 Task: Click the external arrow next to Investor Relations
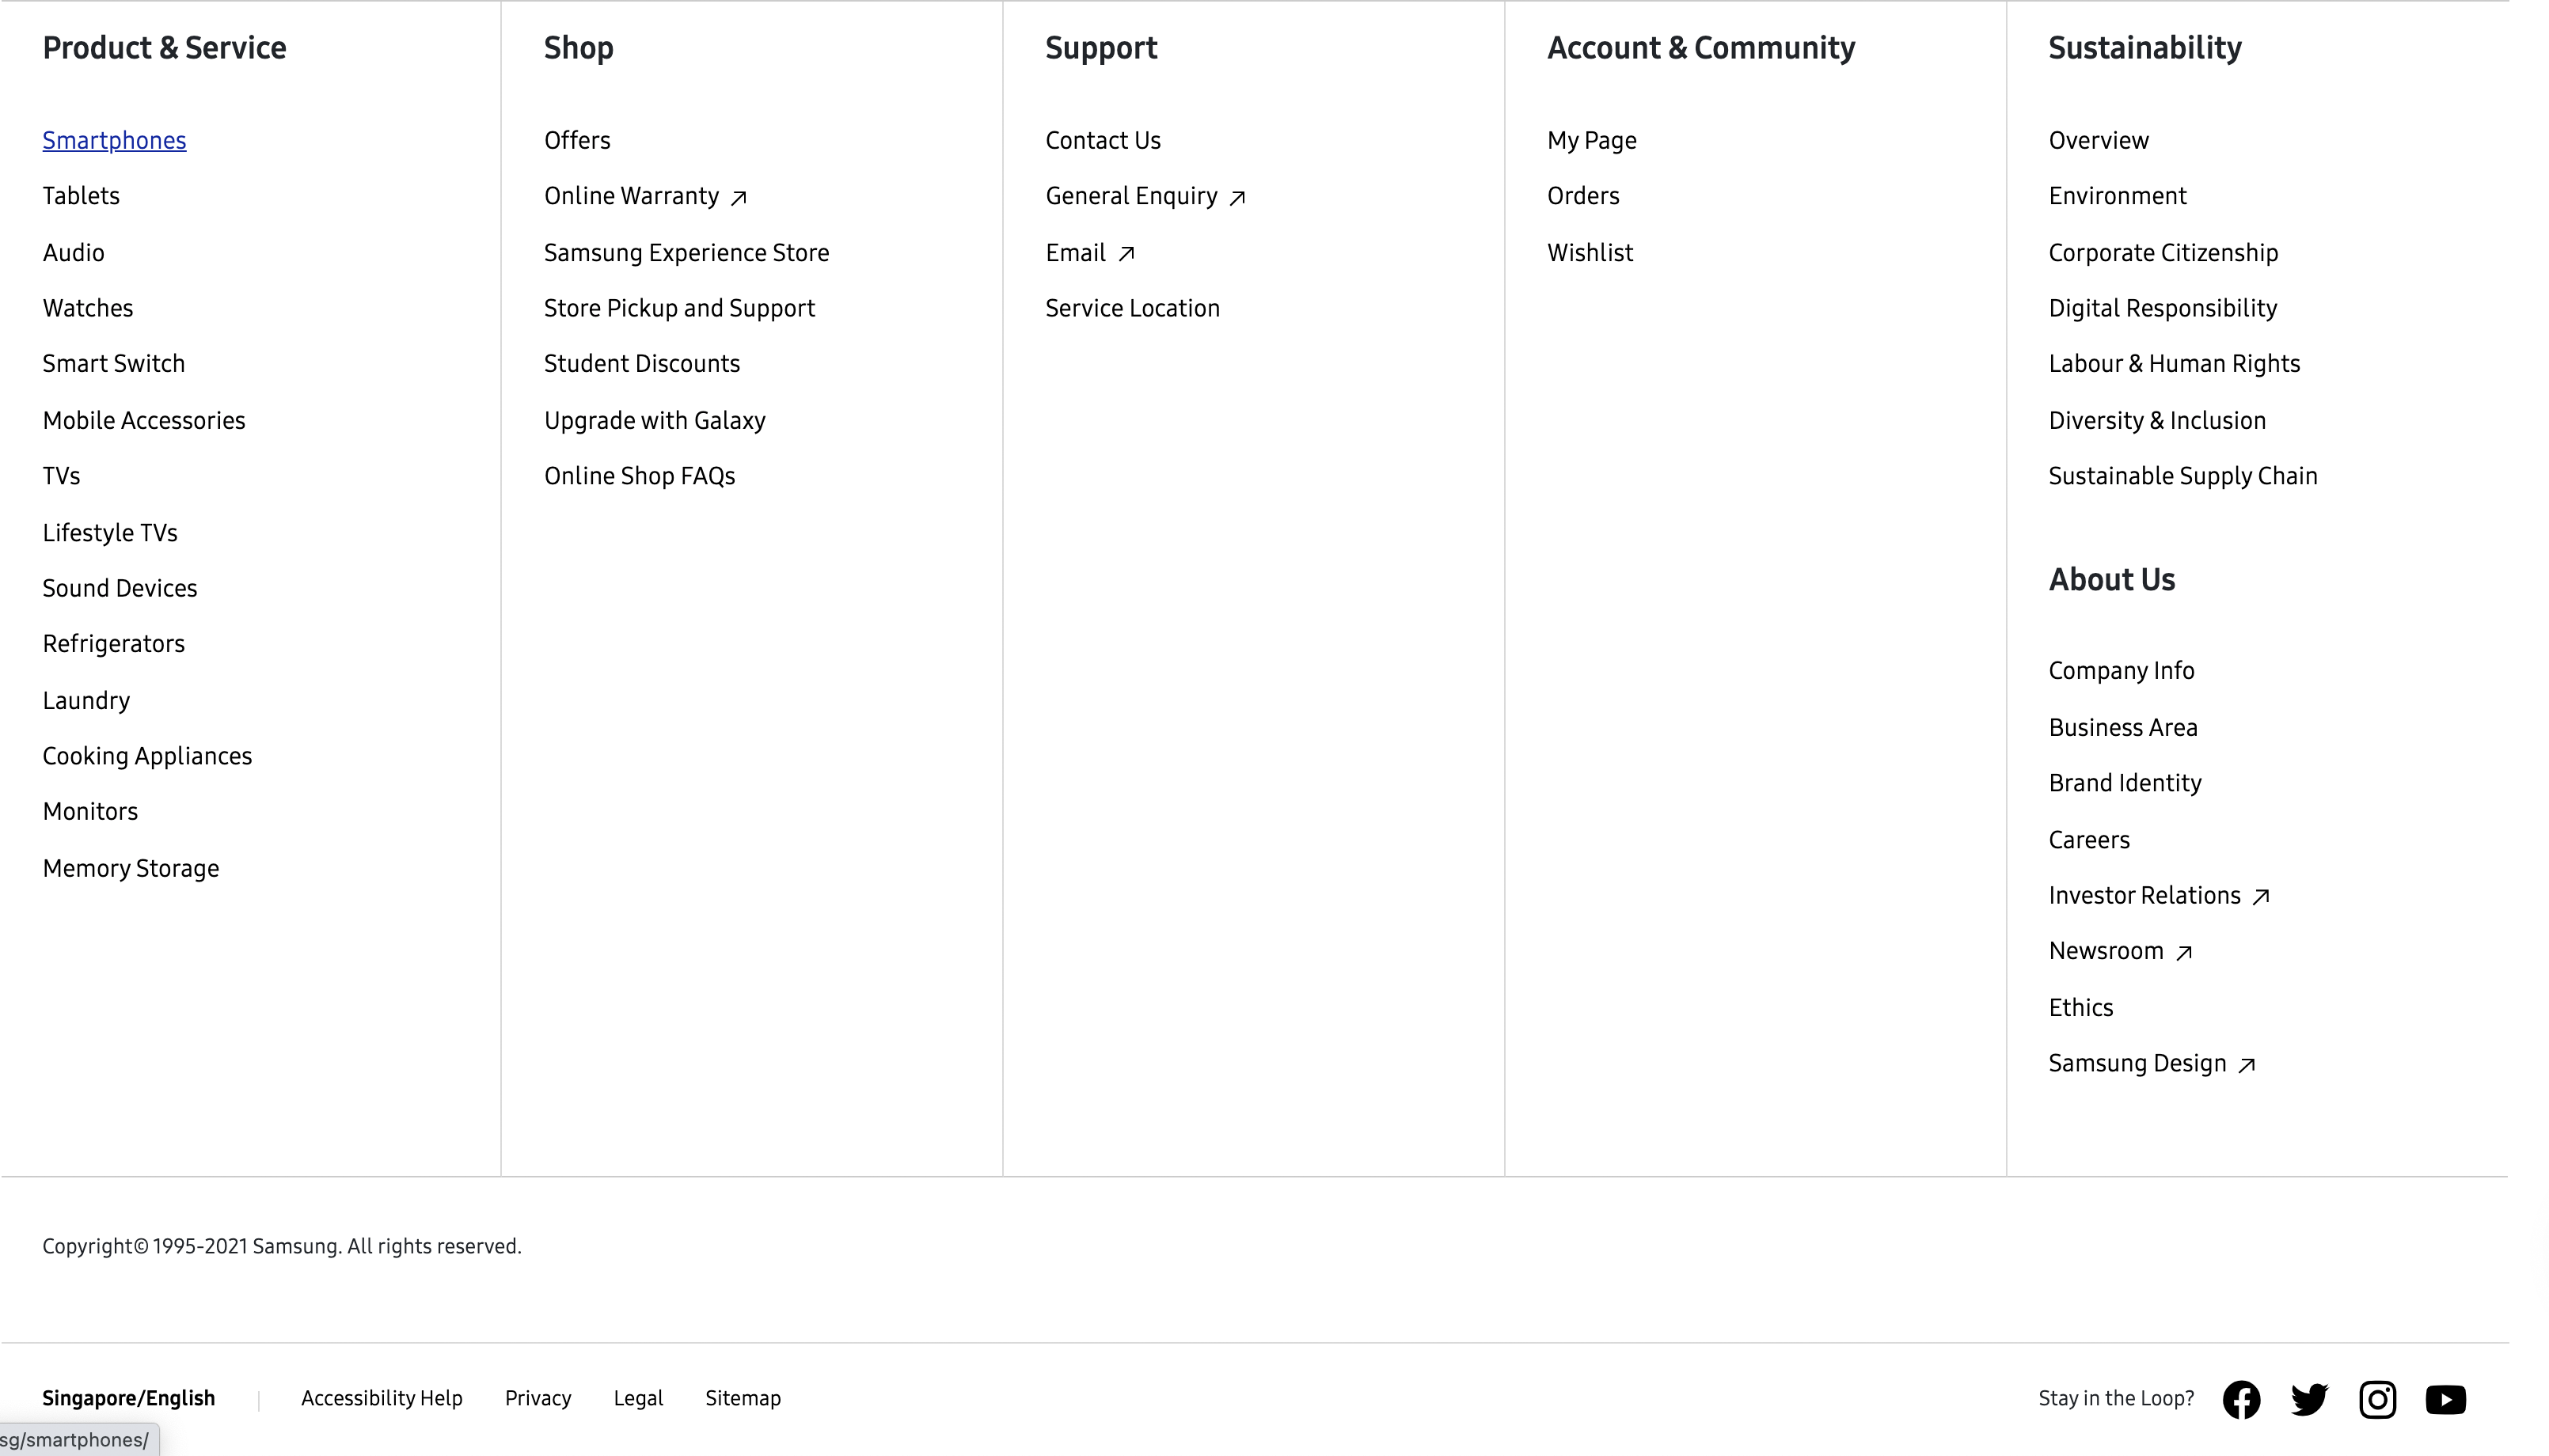pyautogui.click(x=2261, y=897)
